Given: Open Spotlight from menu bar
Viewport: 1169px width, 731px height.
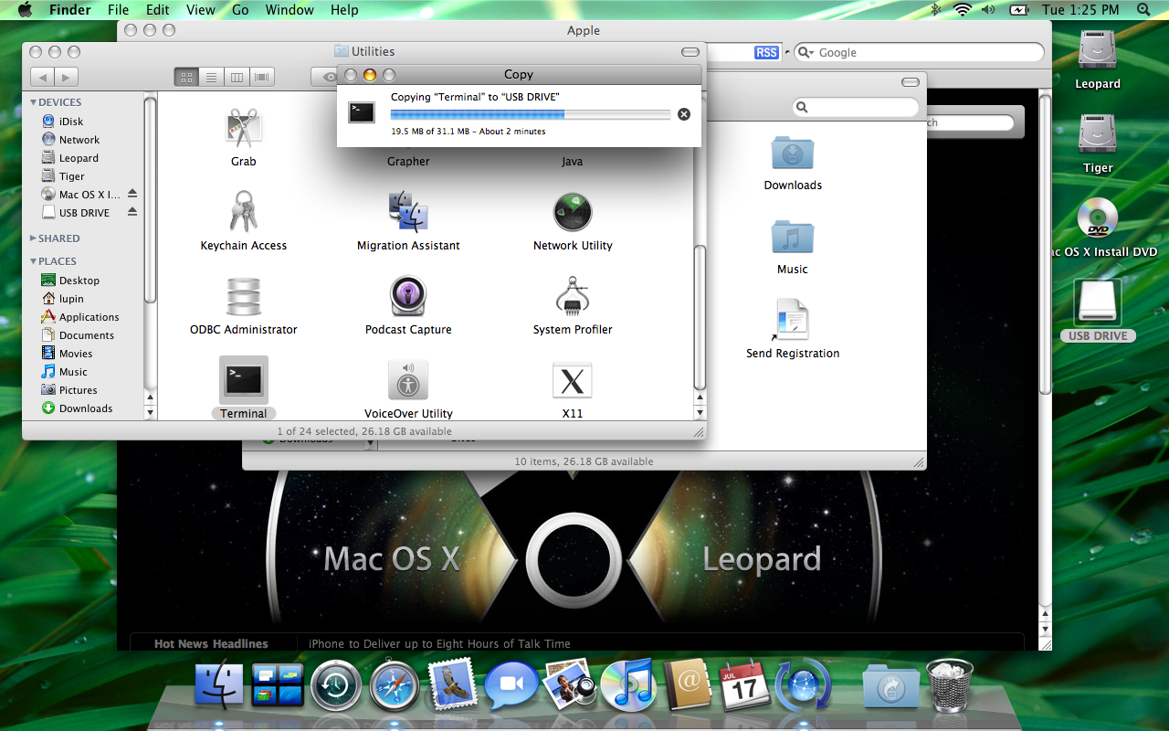Looking at the screenshot, I should tap(1143, 10).
